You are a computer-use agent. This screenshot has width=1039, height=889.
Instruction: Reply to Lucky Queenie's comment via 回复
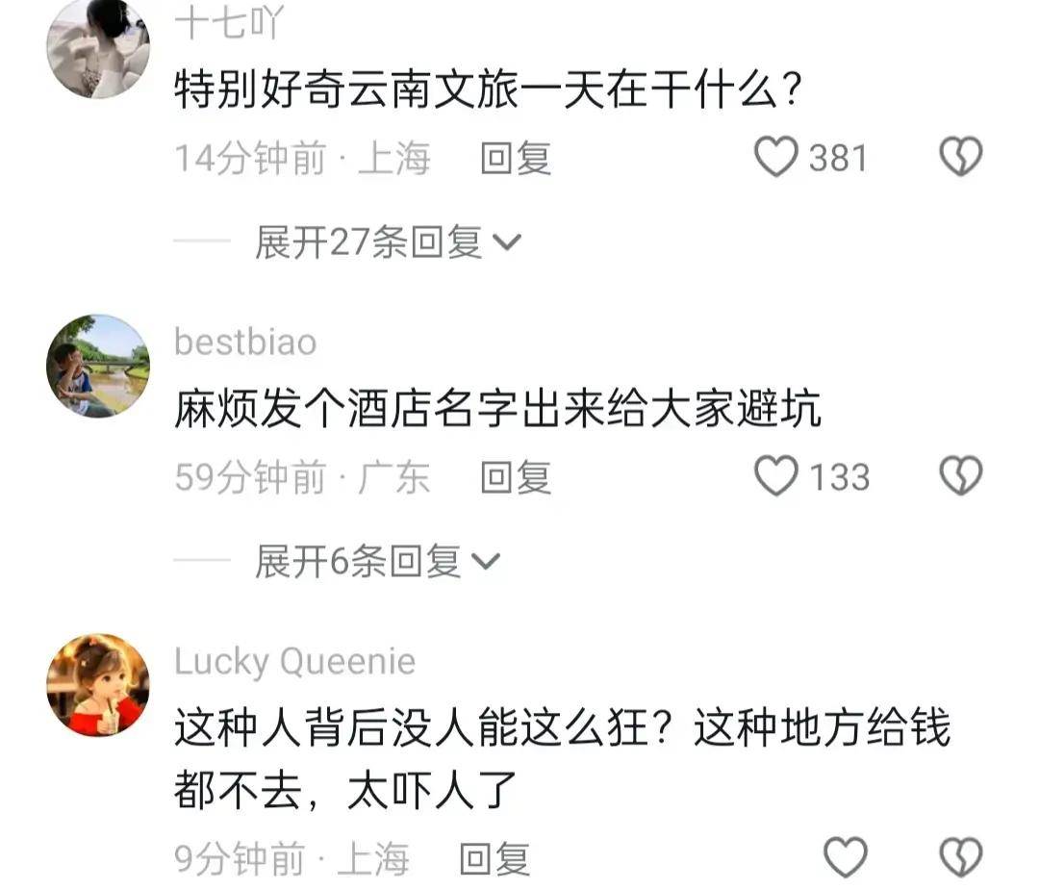coord(494,858)
